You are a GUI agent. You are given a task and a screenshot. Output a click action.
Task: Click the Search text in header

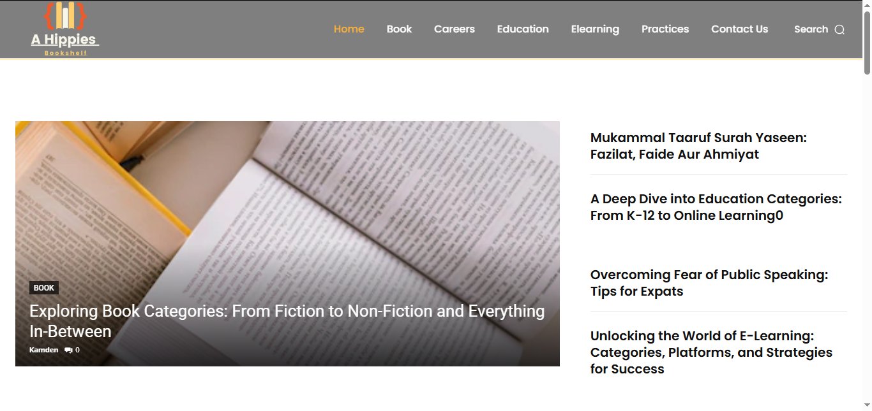811,29
